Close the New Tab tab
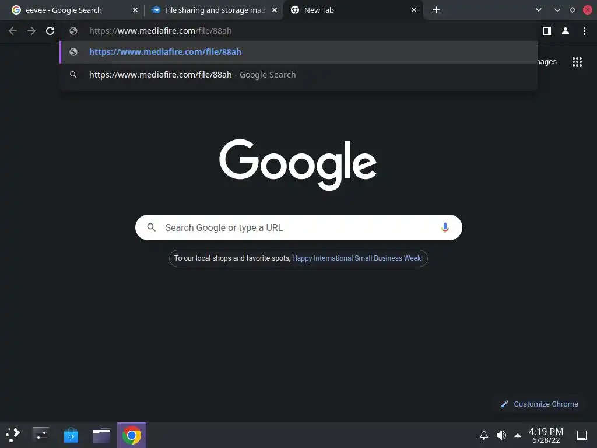 tap(414, 10)
